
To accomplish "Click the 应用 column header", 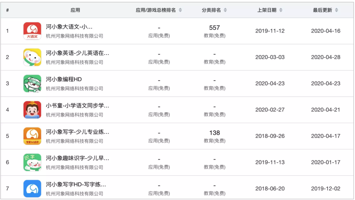I will 75,10.
